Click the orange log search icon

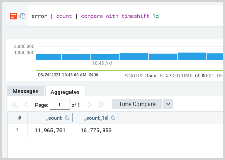point(13,16)
